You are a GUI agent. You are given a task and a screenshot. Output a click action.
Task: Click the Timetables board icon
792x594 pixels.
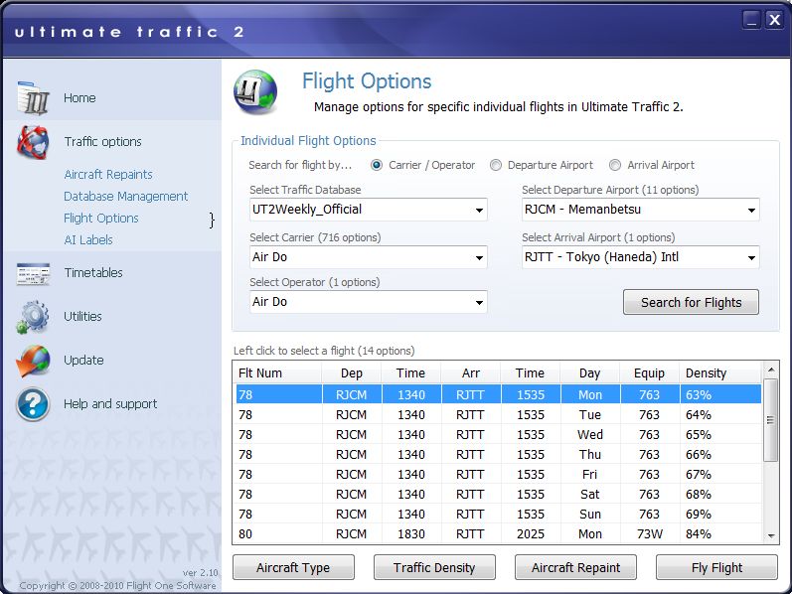pyautogui.click(x=33, y=273)
